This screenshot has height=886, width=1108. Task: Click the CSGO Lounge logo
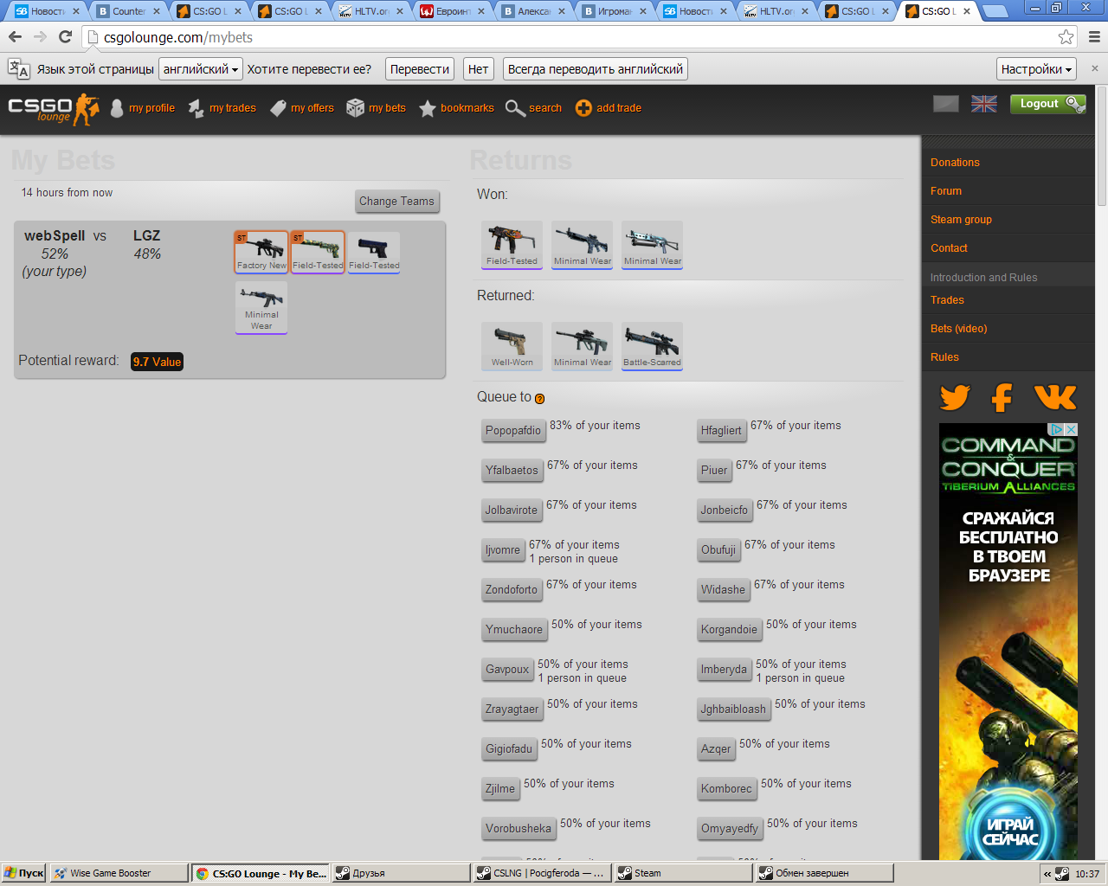54,109
